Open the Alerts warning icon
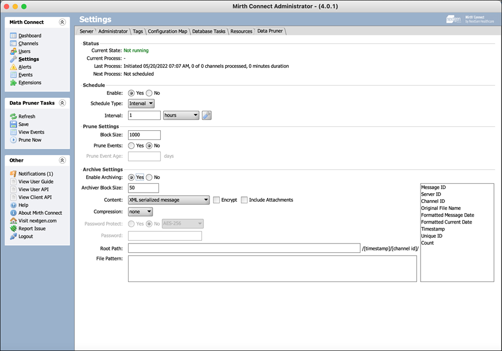 pyautogui.click(x=13, y=67)
